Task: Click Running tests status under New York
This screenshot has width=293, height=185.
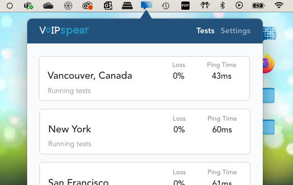Action: tap(70, 144)
